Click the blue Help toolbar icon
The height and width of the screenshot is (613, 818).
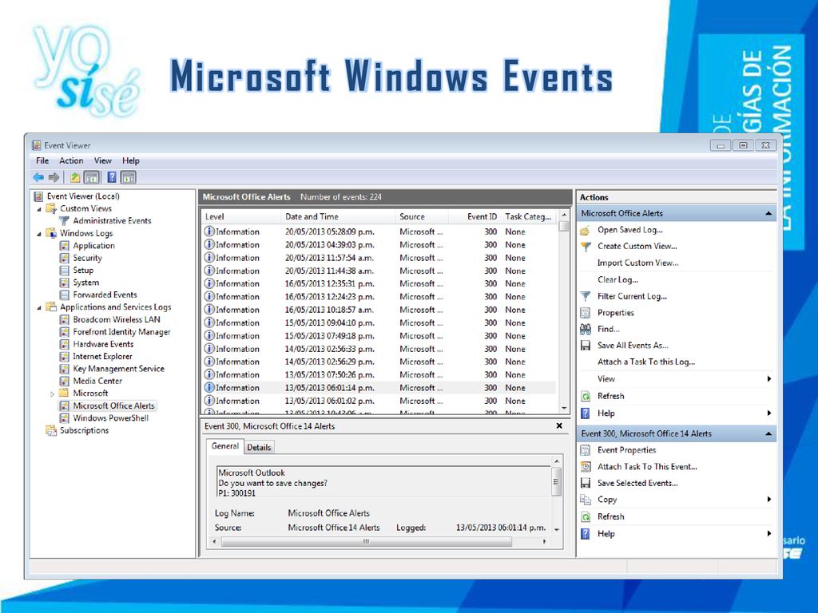(112, 178)
